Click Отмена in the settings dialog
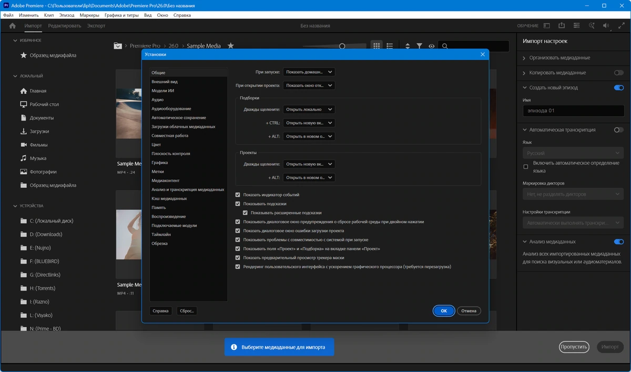 tap(469, 311)
